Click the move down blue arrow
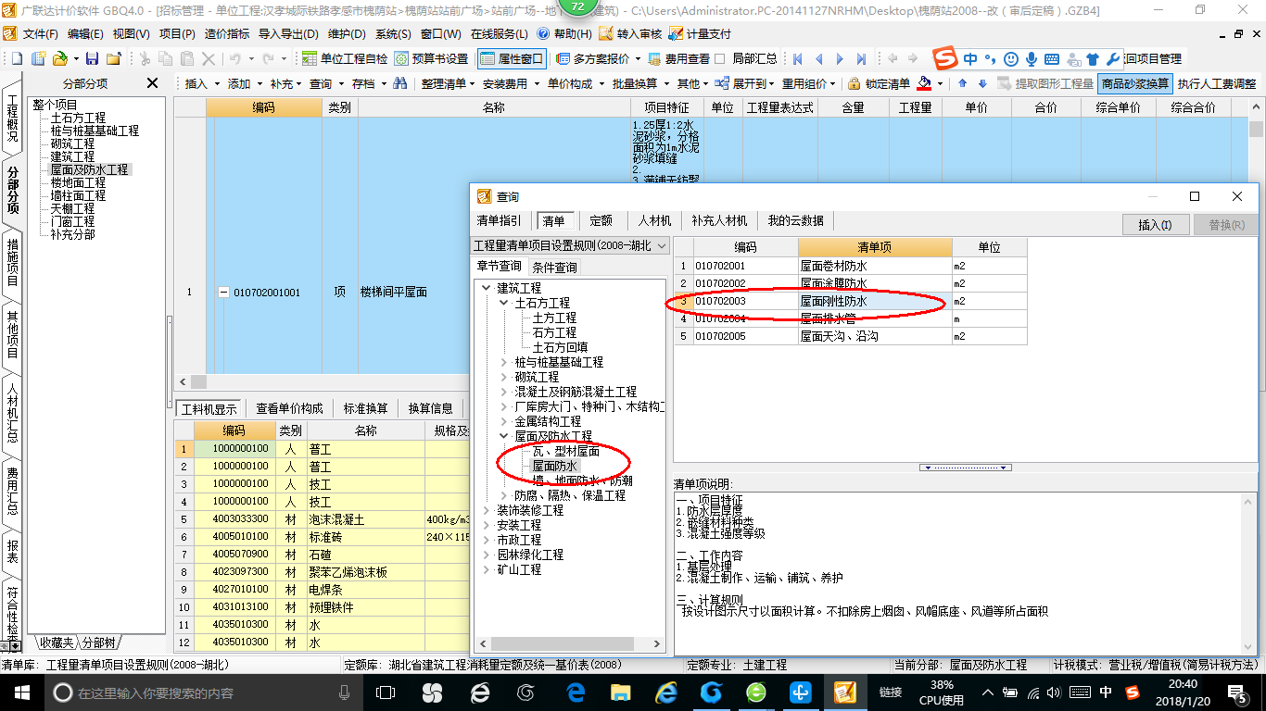1266x711 pixels. [x=982, y=83]
